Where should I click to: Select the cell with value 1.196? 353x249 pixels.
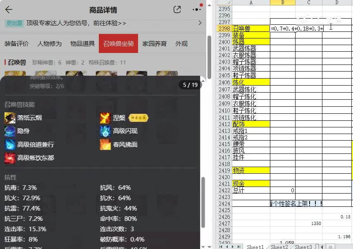pyautogui.click(x=337, y=237)
